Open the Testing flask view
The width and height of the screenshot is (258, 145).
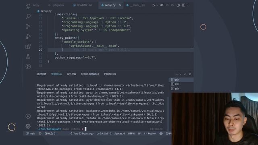tap(28, 56)
